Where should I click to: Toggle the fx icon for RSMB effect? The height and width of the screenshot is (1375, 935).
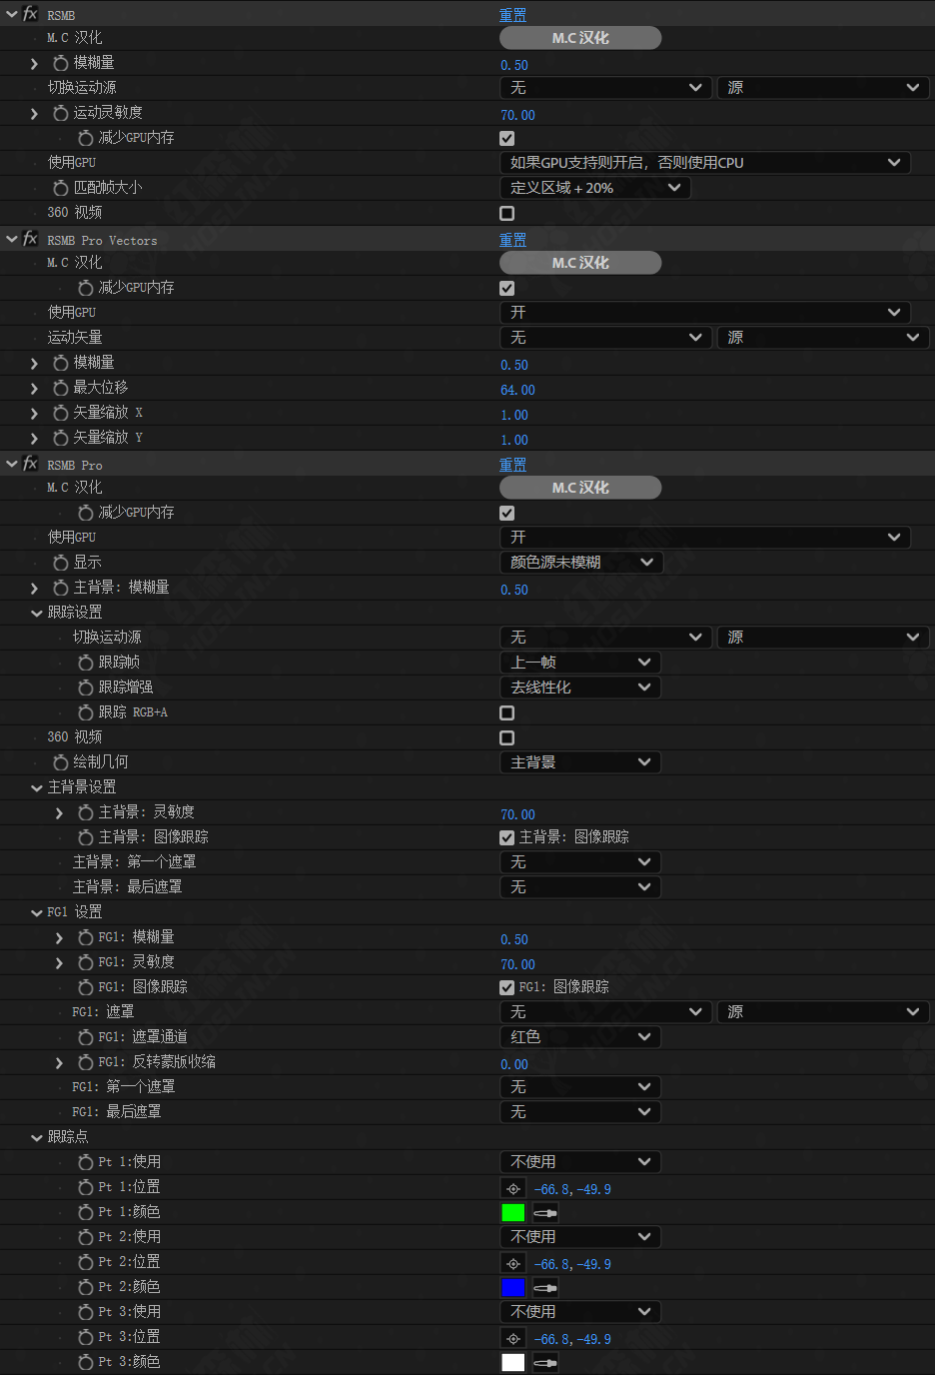click(30, 14)
